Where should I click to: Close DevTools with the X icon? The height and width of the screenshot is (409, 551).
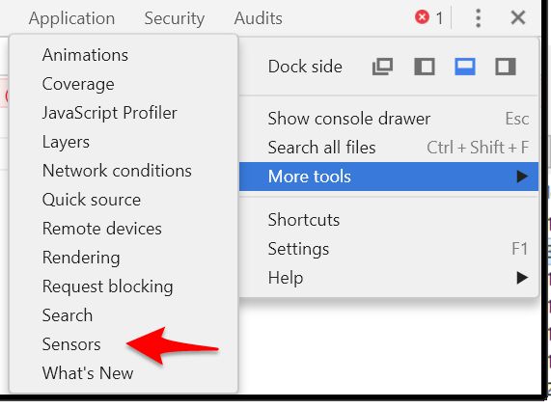pyautogui.click(x=518, y=17)
